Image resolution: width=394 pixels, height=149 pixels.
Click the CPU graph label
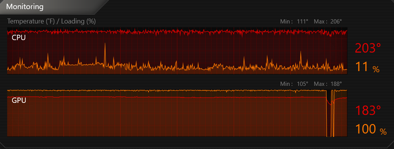point(19,38)
